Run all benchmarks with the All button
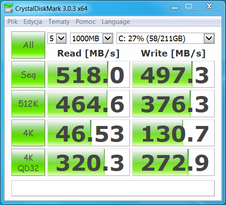Image resolution: width=226 pixels, height=205 pixels. point(28,45)
